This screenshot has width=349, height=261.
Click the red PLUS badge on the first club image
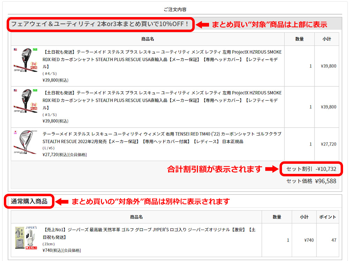pos(34,66)
